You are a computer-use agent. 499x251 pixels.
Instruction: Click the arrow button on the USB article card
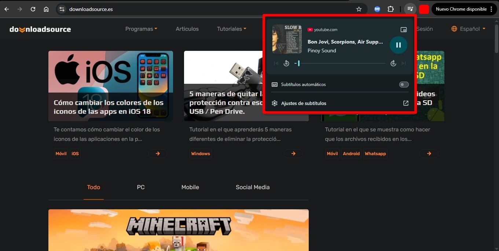pos(293,154)
